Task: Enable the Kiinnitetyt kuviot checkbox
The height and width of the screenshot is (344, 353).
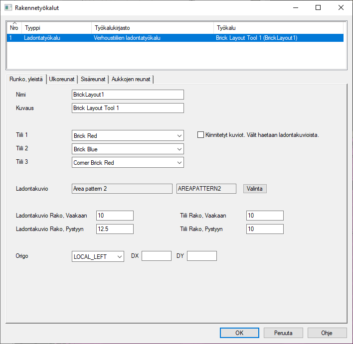Action: click(201, 134)
